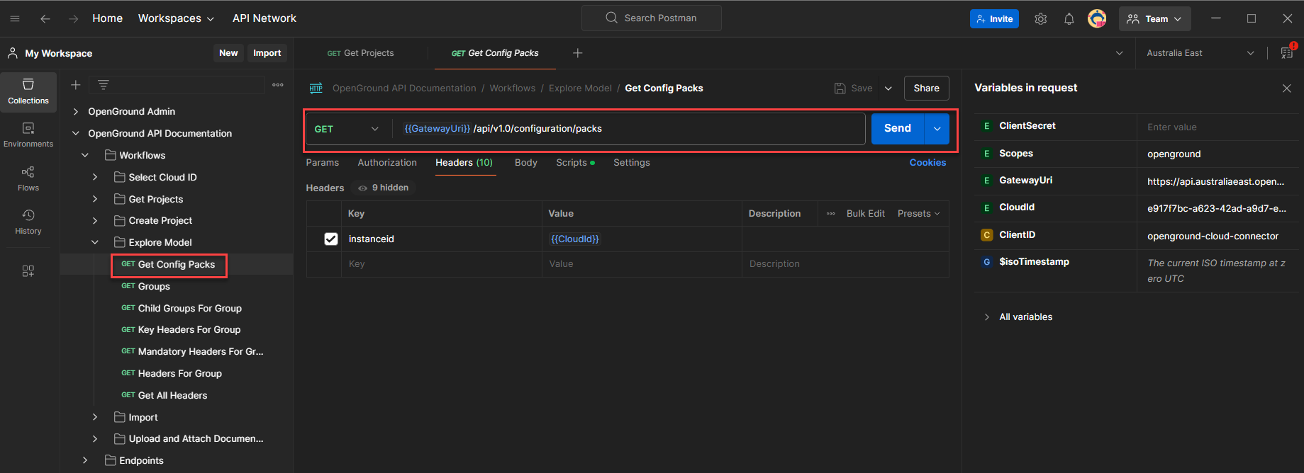Click the $isoTimestamp global variable badge
The height and width of the screenshot is (473, 1304).
coord(986,262)
